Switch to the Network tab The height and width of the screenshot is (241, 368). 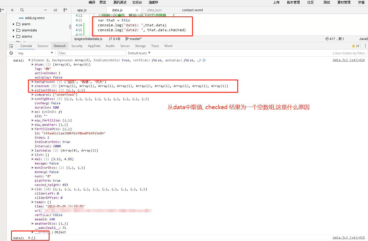click(60, 46)
